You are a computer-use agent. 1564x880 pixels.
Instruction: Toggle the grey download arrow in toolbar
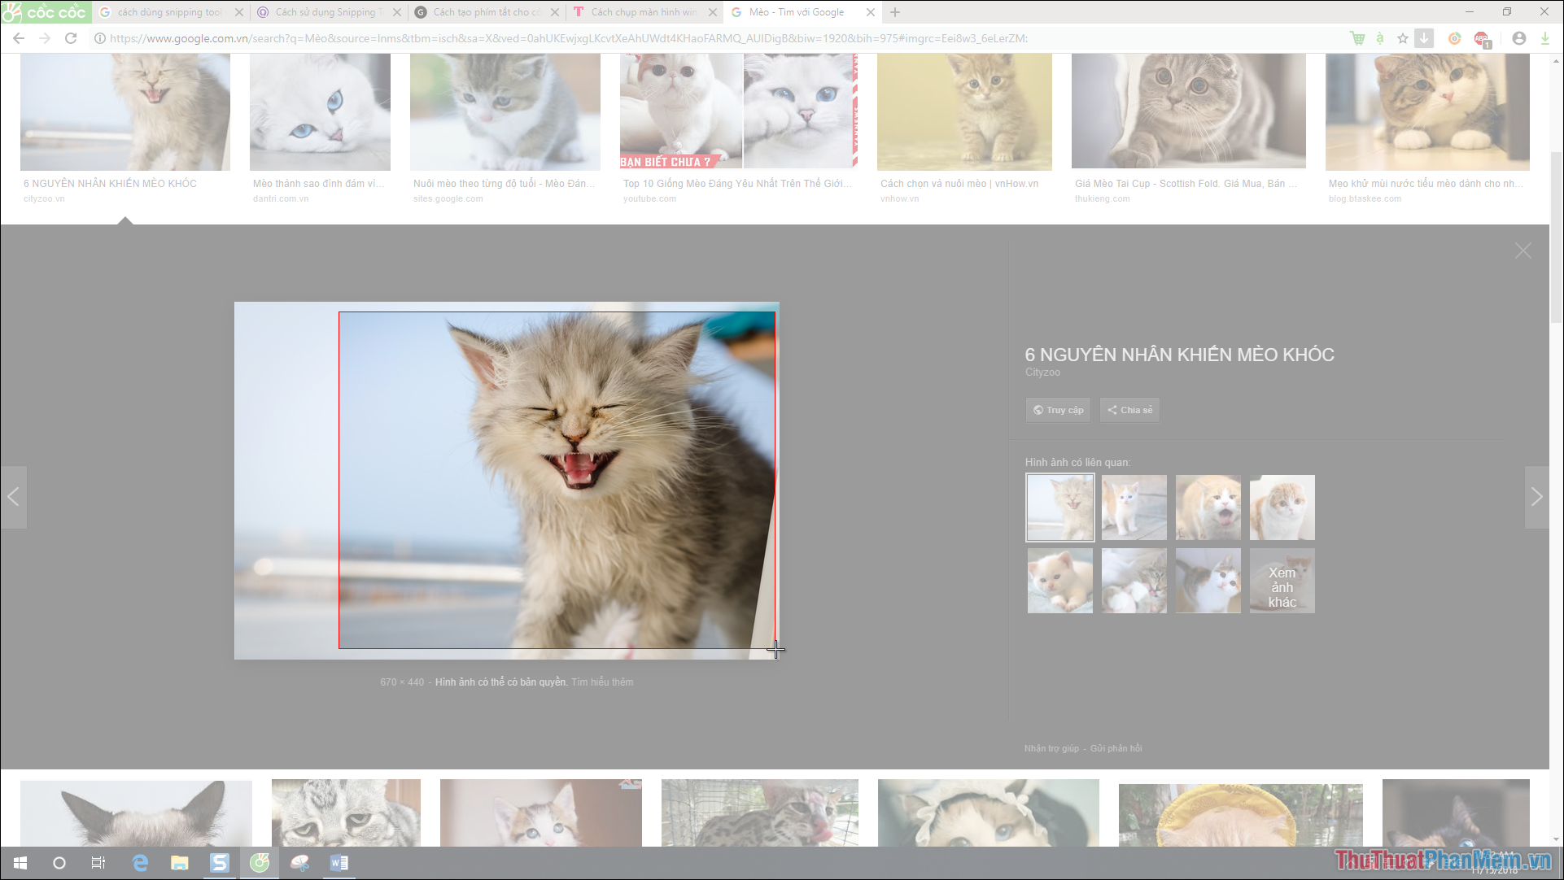[1424, 38]
